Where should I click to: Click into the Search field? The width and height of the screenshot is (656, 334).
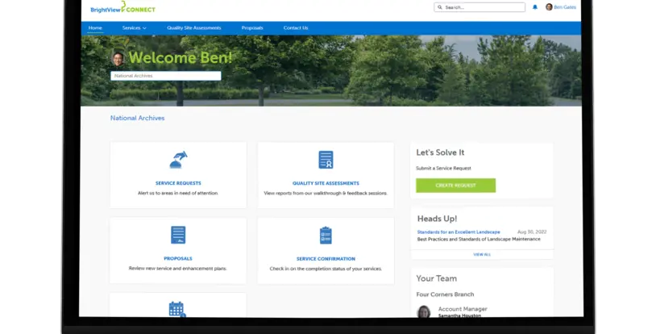(x=480, y=7)
